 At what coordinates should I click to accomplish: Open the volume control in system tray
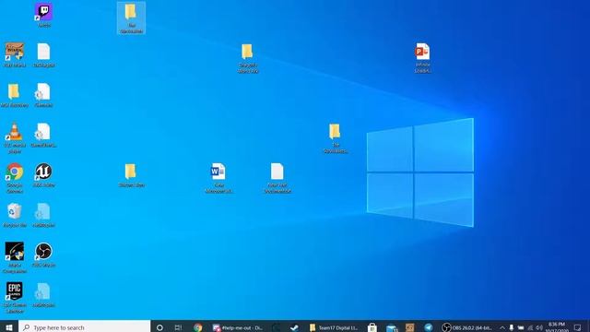click(x=539, y=327)
